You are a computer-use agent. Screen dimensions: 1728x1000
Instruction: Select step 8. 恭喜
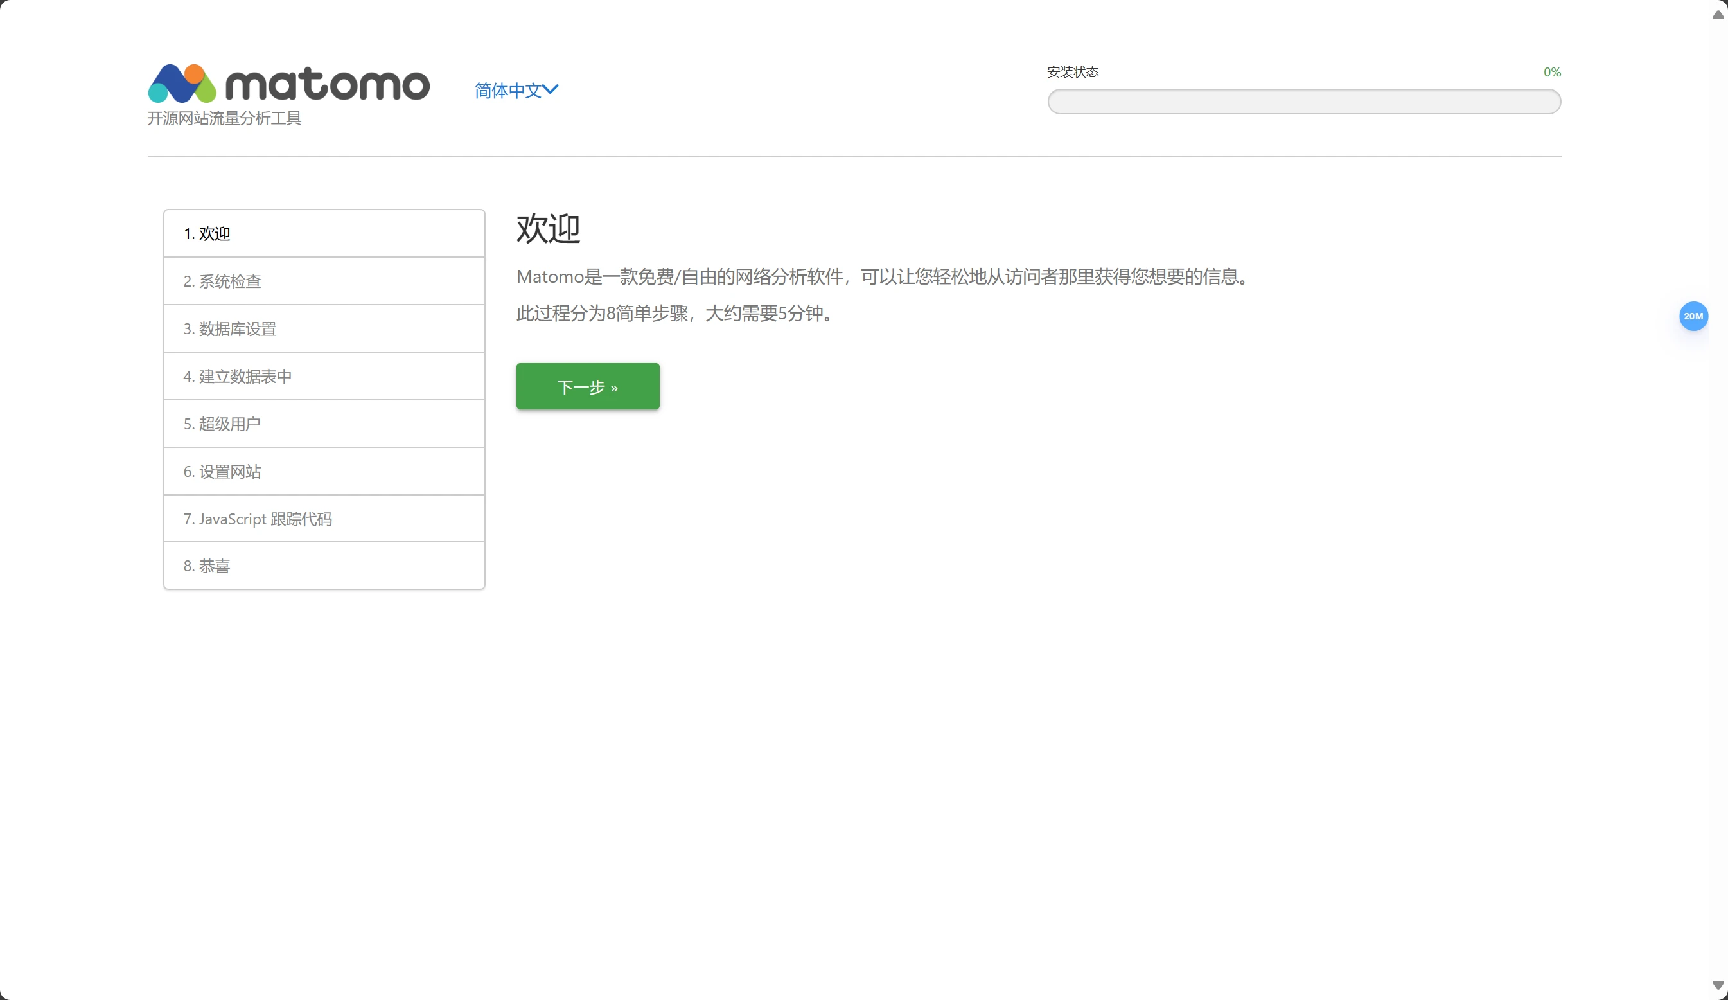(206, 567)
